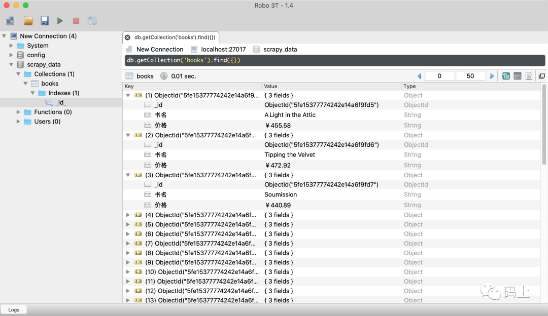
Task: Open script file with folder icon
Action: pos(28,21)
